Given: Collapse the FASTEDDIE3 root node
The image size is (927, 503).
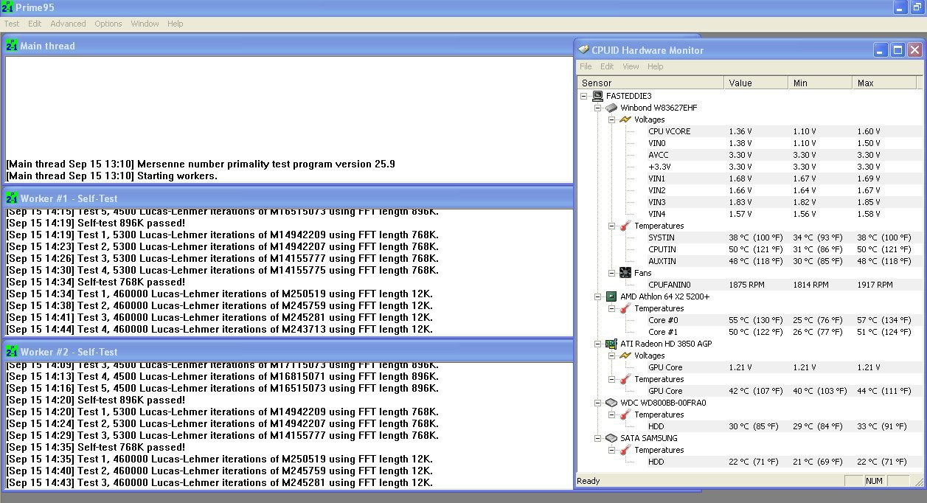Looking at the screenshot, I should pos(585,96).
